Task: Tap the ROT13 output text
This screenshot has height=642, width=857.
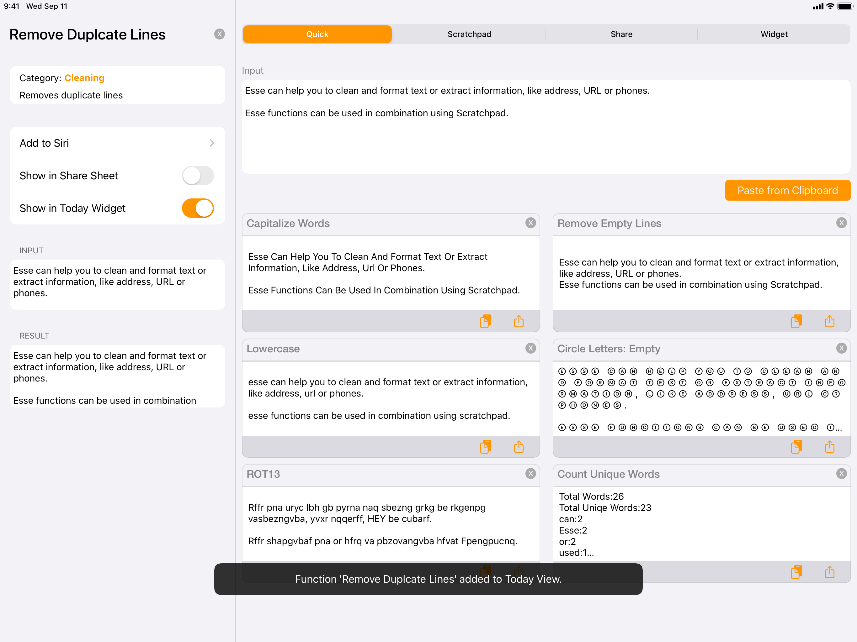Action: click(x=383, y=524)
